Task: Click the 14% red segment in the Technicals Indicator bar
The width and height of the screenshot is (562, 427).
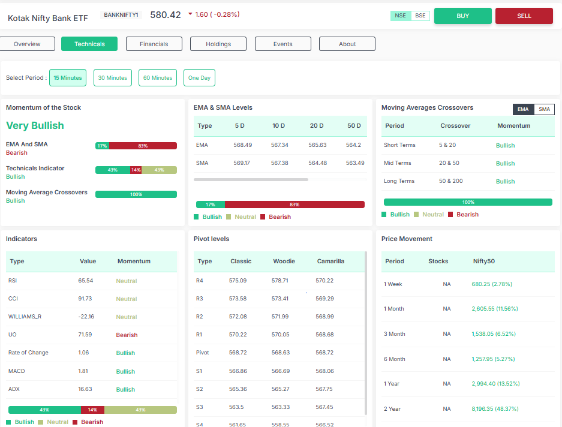Action: (x=136, y=170)
